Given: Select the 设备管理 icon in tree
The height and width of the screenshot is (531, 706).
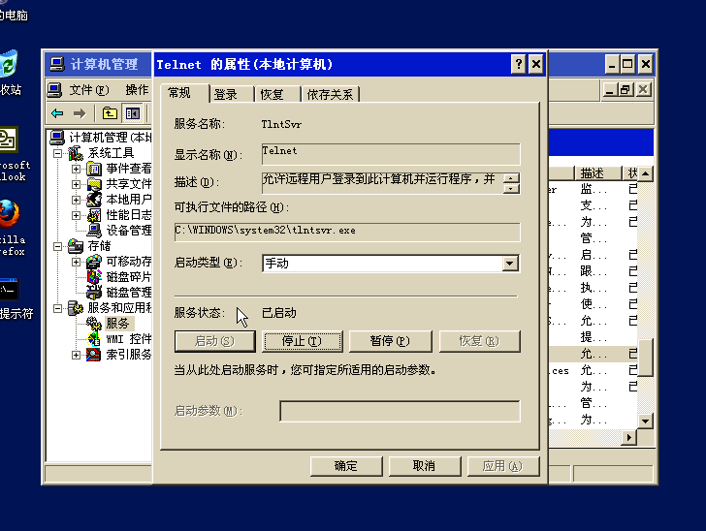Looking at the screenshot, I should point(94,231).
